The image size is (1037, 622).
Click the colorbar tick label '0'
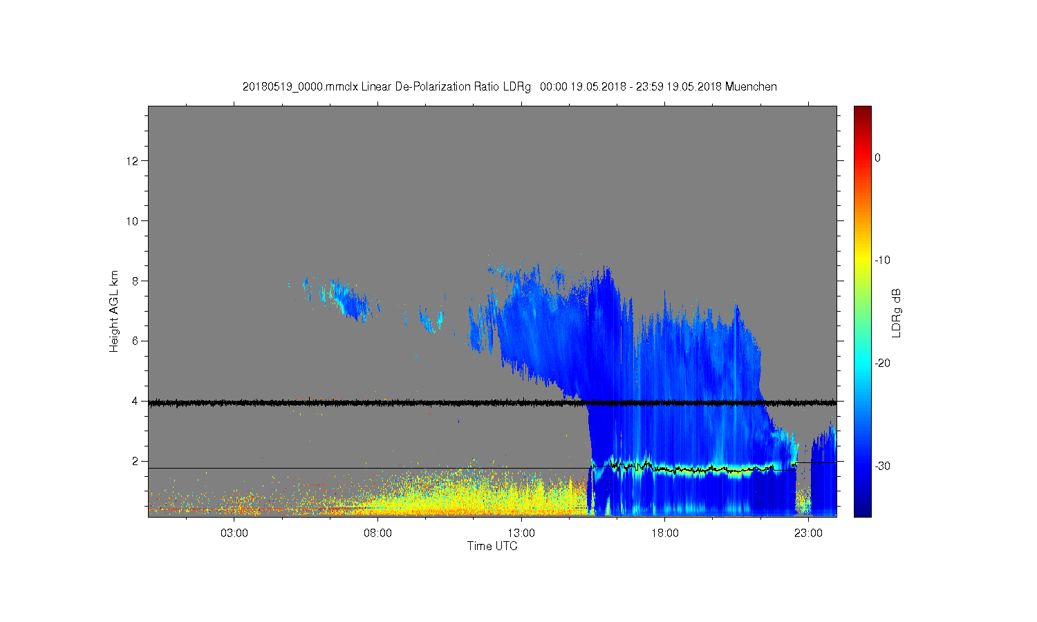877,158
